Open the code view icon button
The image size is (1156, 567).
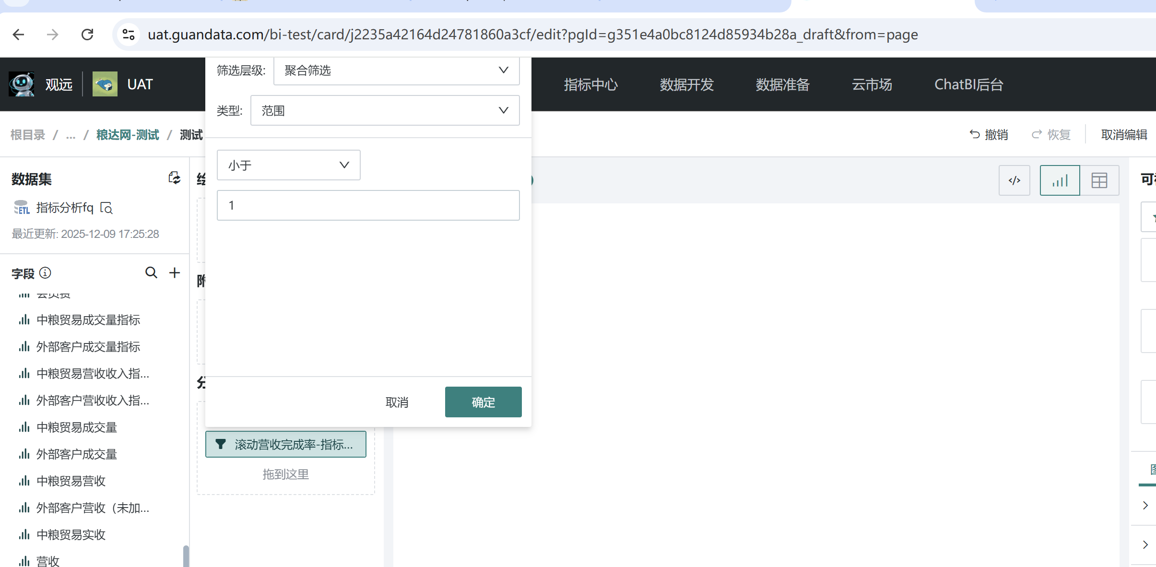pos(1014,181)
